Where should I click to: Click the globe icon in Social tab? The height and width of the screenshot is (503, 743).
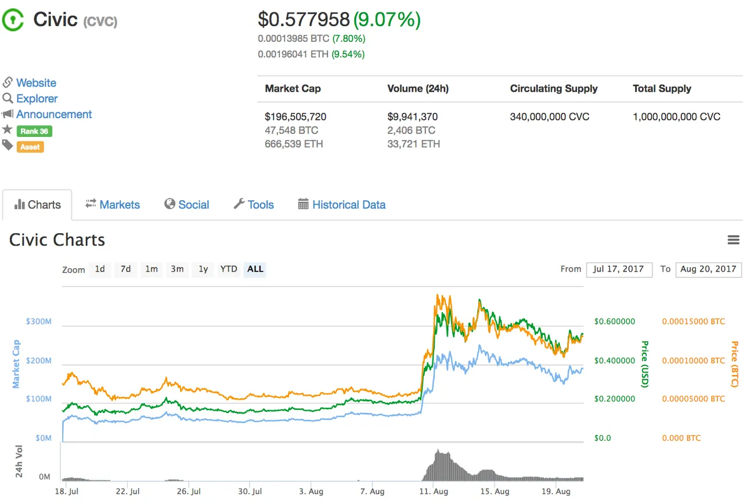click(169, 204)
